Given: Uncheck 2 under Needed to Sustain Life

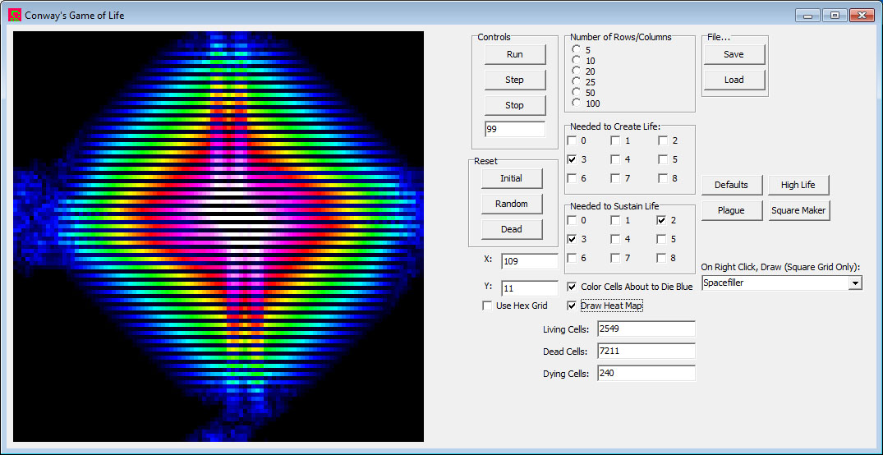Looking at the screenshot, I should pyautogui.click(x=661, y=220).
